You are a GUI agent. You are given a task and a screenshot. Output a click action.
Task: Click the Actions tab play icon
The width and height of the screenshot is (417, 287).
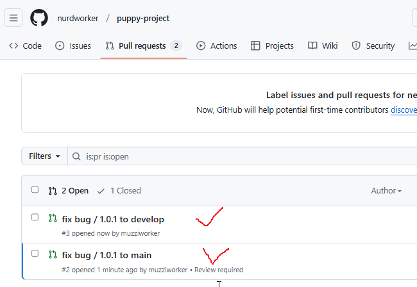tap(201, 45)
